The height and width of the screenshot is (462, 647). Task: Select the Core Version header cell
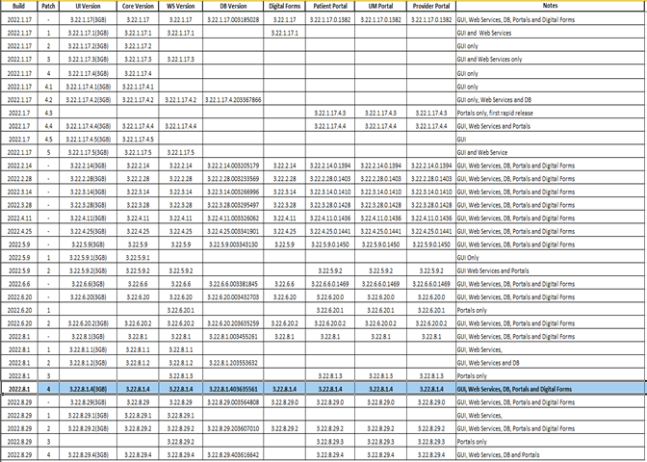coord(139,6)
